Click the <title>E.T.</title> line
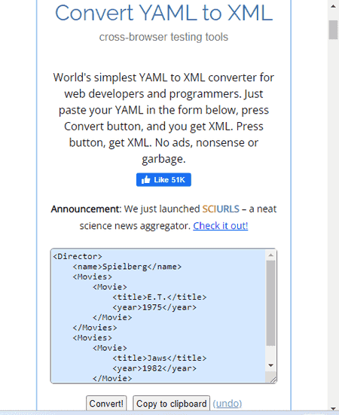This screenshot has width=339, height=415. [159, 297]
